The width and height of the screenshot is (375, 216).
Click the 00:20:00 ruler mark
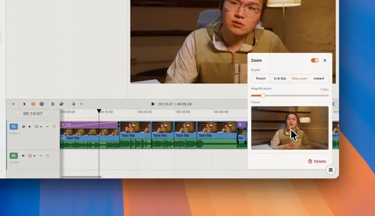[x=145, y=112]
